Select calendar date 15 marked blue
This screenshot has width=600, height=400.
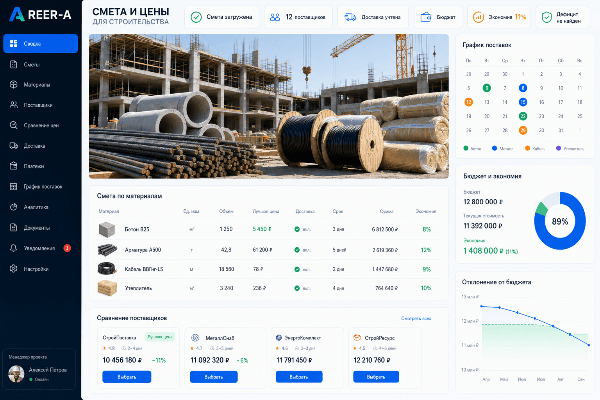523,102
